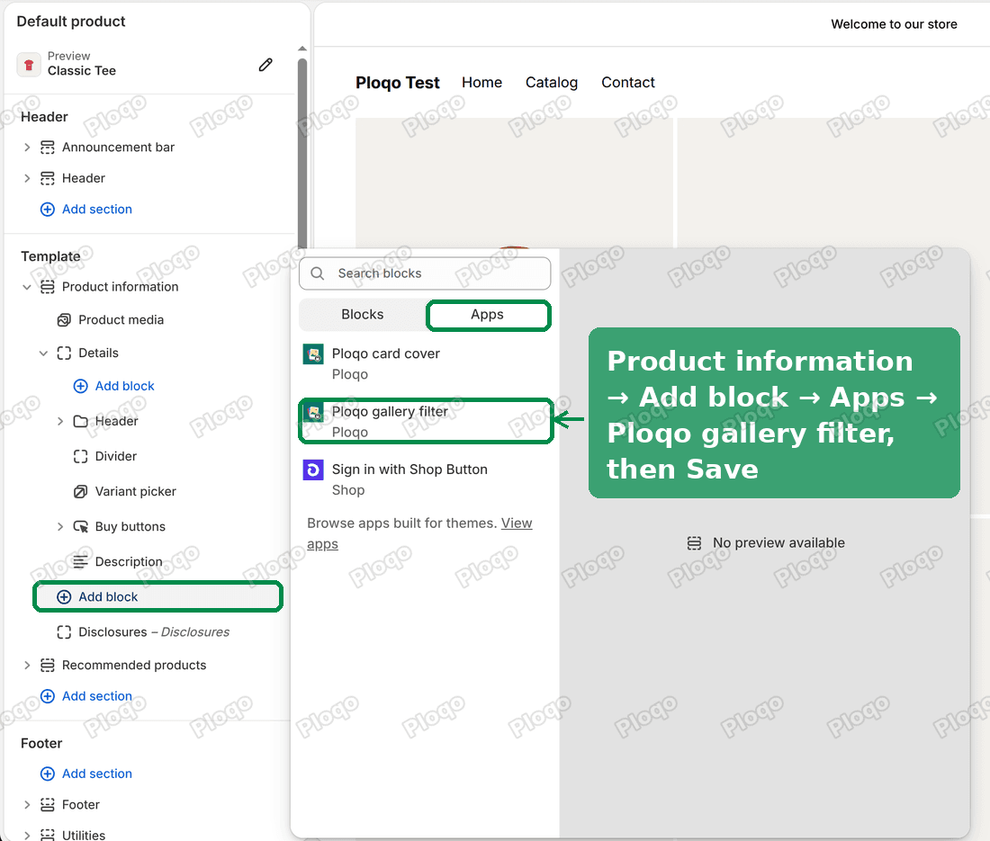Click the Header section icon under Header group

tap(48, 178)
